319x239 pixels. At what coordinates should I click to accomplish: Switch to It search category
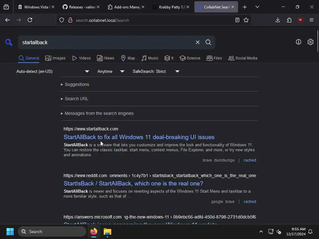(169, 58)
